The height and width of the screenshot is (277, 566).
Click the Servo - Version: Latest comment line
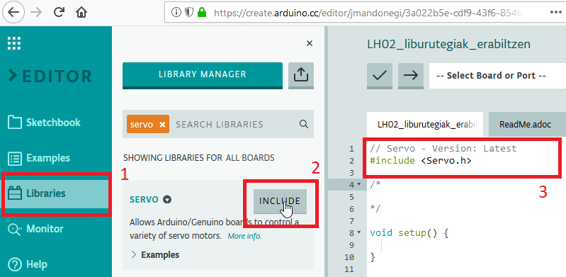[443, 149]
